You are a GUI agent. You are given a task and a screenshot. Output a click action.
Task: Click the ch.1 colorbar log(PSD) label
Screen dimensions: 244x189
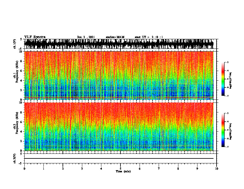click(231, 81)
